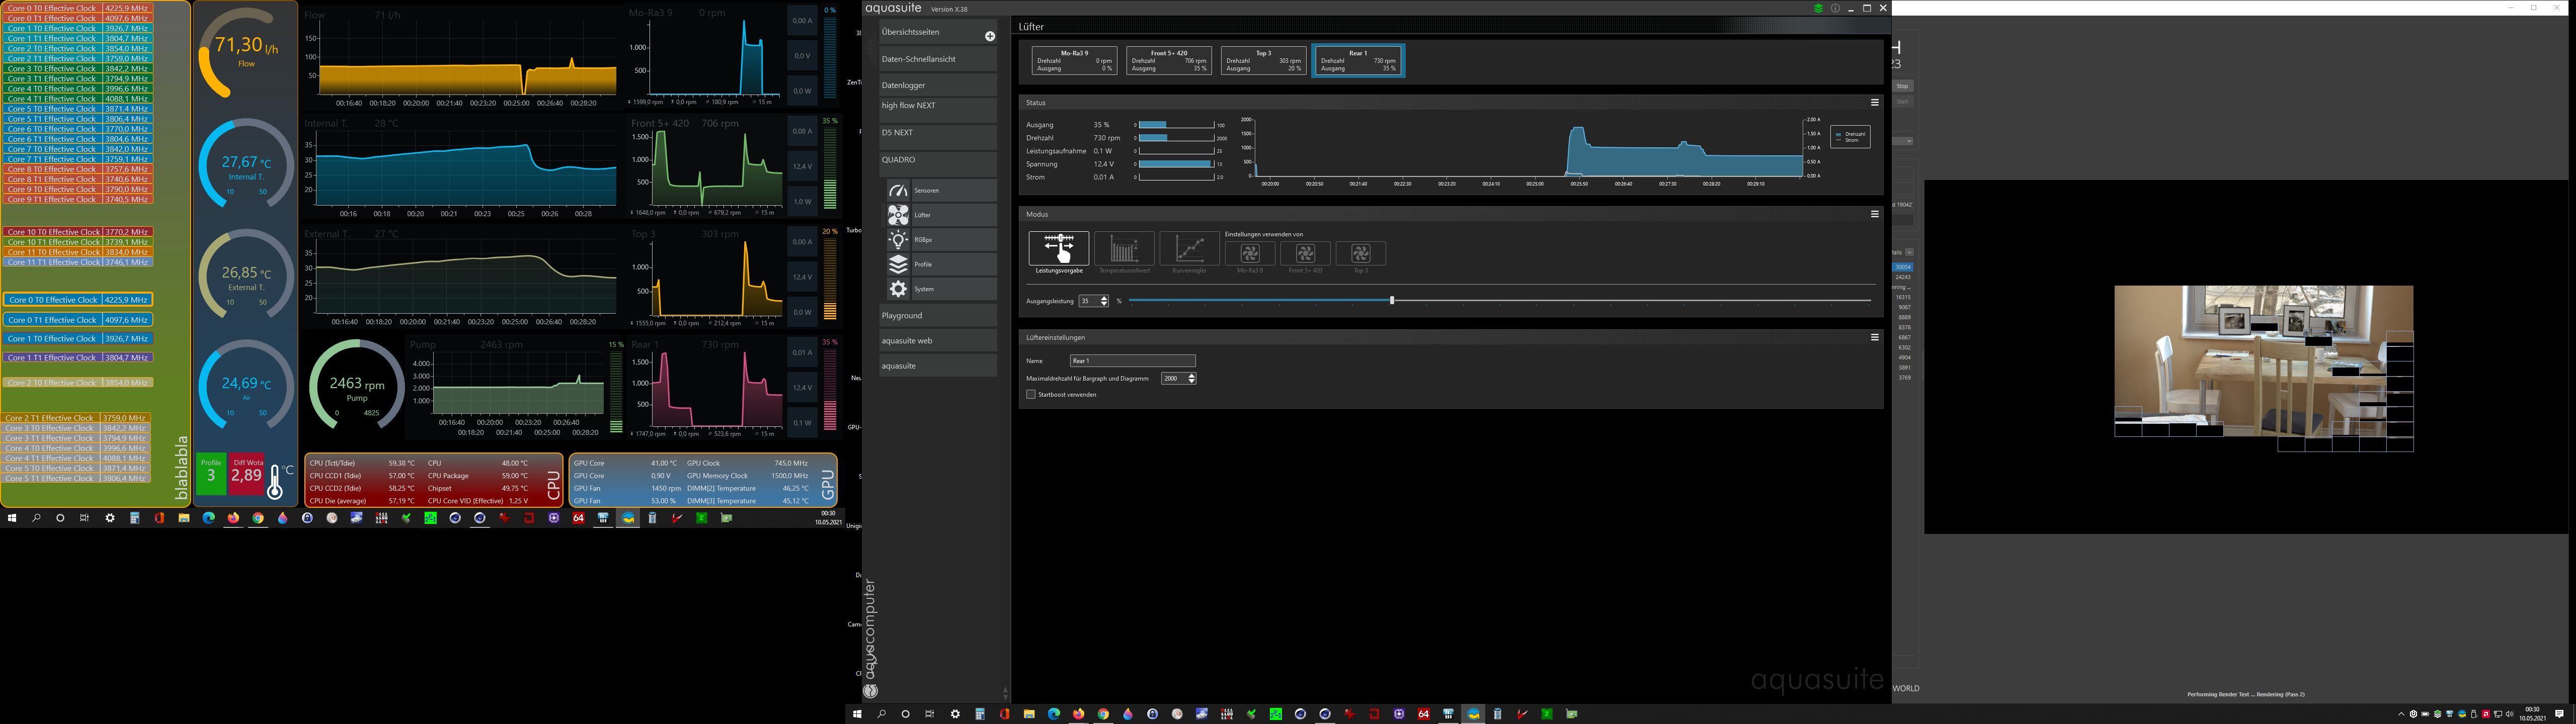Use settings from Mo-Ra3 9 fan icon
Image resolution: width=2576 pixels, height=724 pixels.
pyautogui.click(x=1250, y=254)
